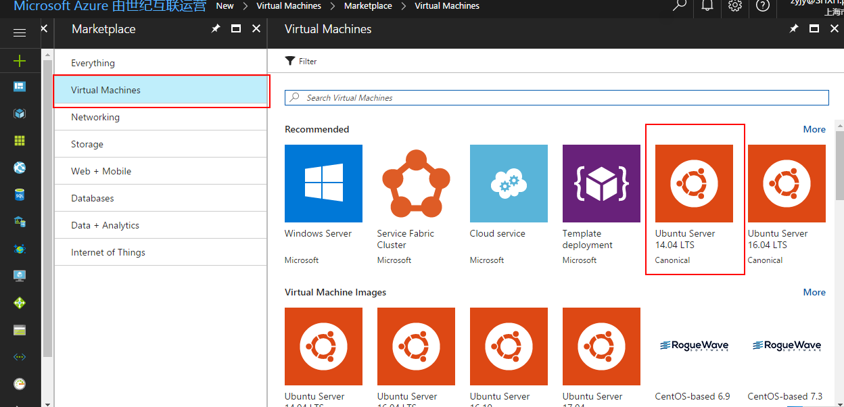
Task: Focus the Search Virtual Machines field
Action: pos(557,97)
